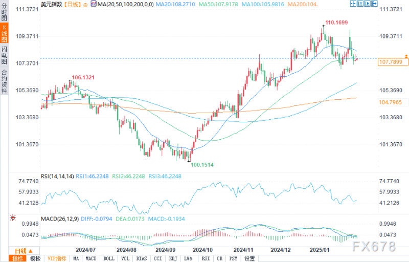Click the MA indicator chart icon in header
This screenshot has height=262, width=409.
tap(94, 4)
